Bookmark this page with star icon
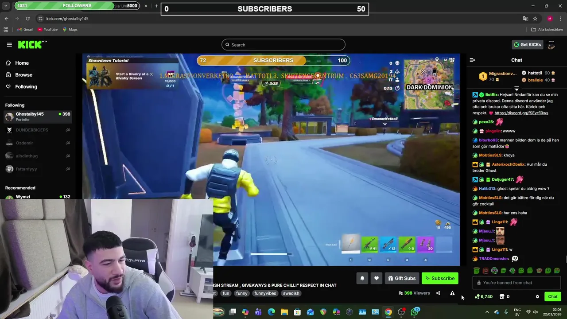 pos(535,19)
